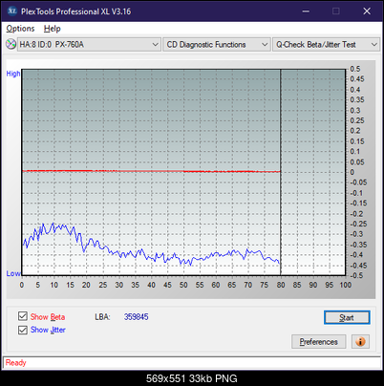Open the orange info icon button

pyautogui.click(x=360, y=342)
